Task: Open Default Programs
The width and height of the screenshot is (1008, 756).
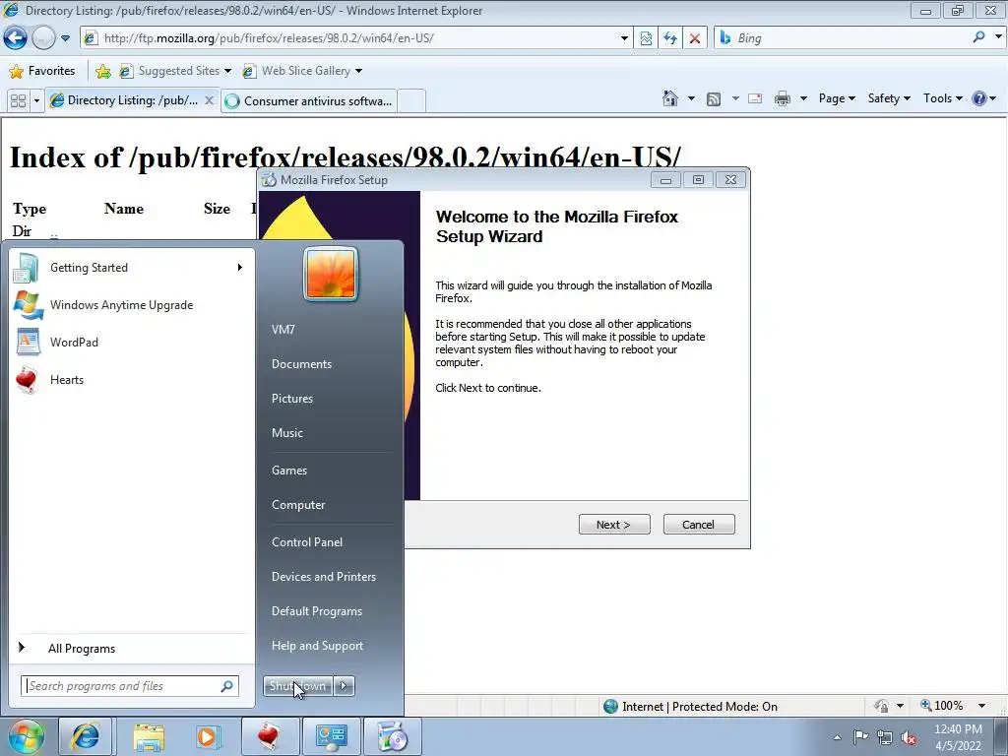Action: pyautogui.click(x=316, y=611)
